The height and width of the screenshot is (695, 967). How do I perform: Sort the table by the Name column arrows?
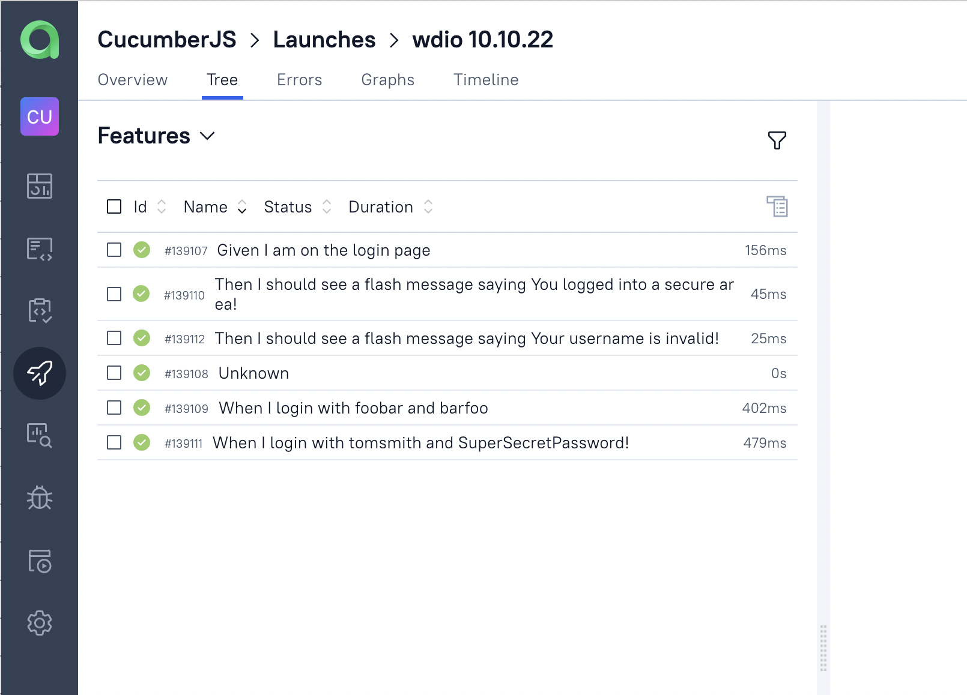242,206
